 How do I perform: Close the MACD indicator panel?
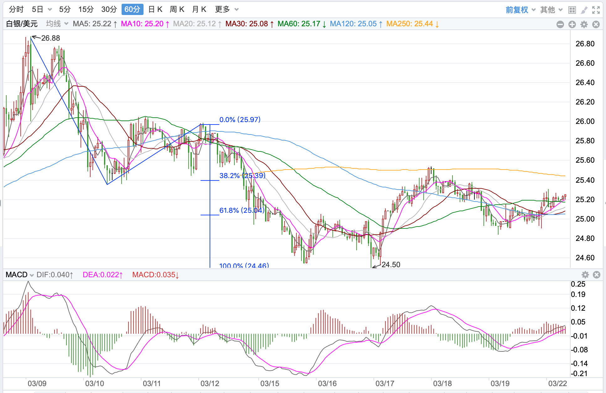pyautogui.click(x=597, y=275)
